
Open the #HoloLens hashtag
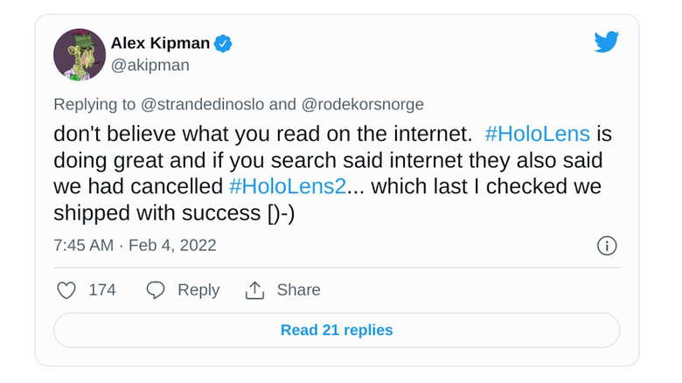(x=537, y=134)
